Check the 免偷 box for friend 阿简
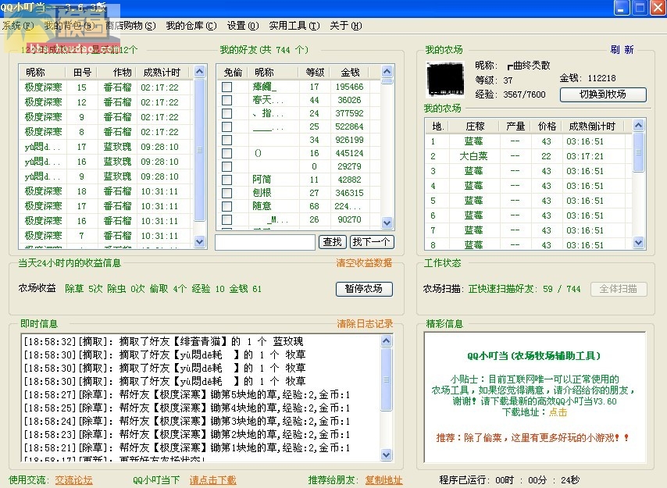Image resolution: width=667 pixels, height=488 pixels. pos(226,180)
